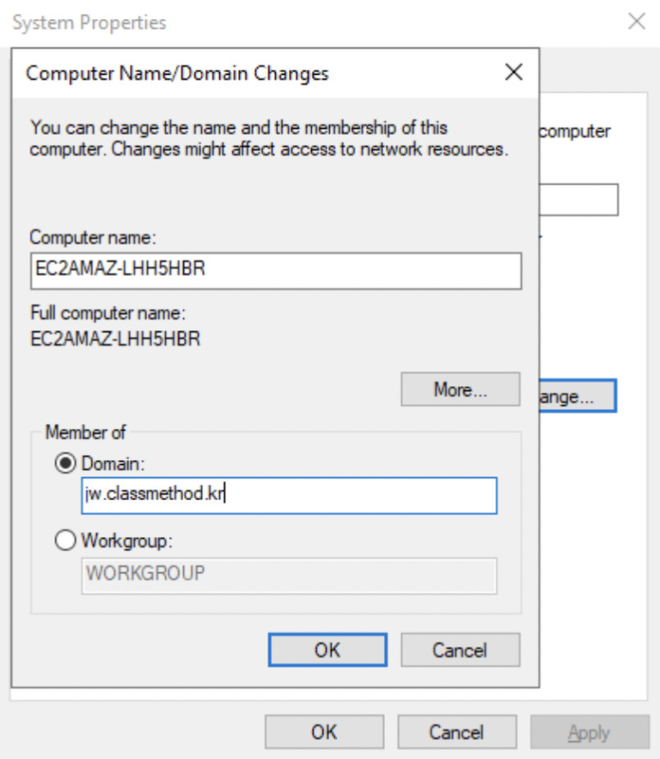The image size is (660, 759).
Task: Click the greyed-out WORKGROUP text field
Action: pyautogui.click(x=289, y=574)
